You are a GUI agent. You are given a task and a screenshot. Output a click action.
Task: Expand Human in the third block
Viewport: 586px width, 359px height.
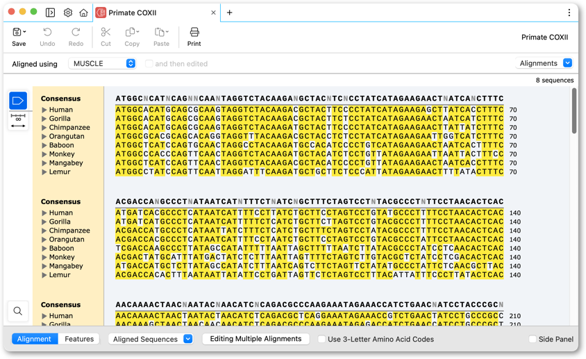coord(44,316)
